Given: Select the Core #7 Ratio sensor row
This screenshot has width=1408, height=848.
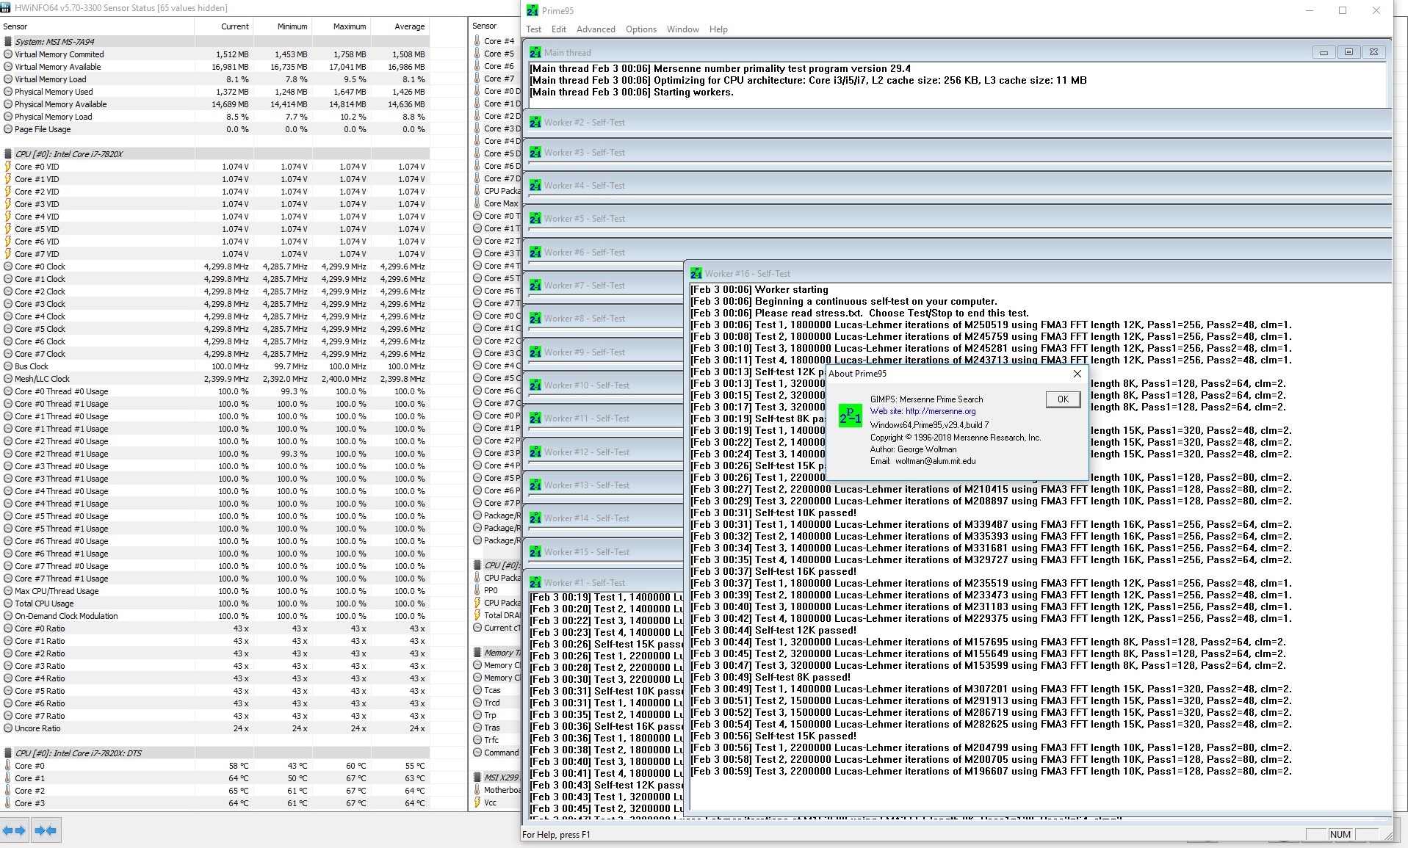Looking at the screenshot, I should pos(214,716).
